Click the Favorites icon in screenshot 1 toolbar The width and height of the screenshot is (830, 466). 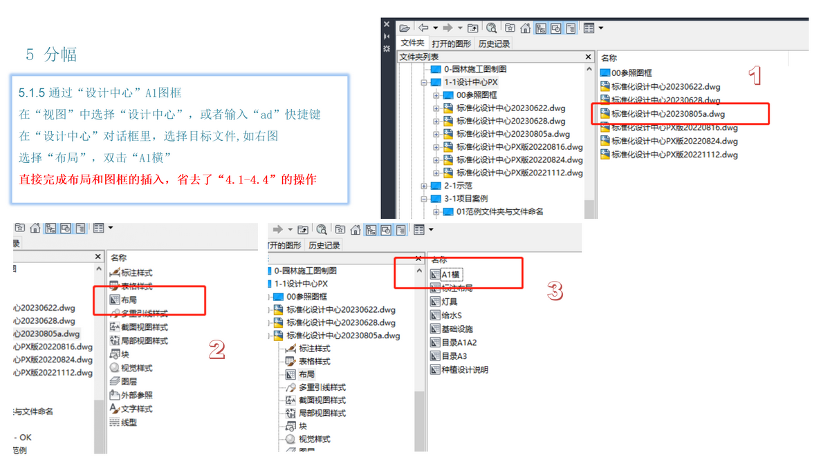tap(510, 28)
